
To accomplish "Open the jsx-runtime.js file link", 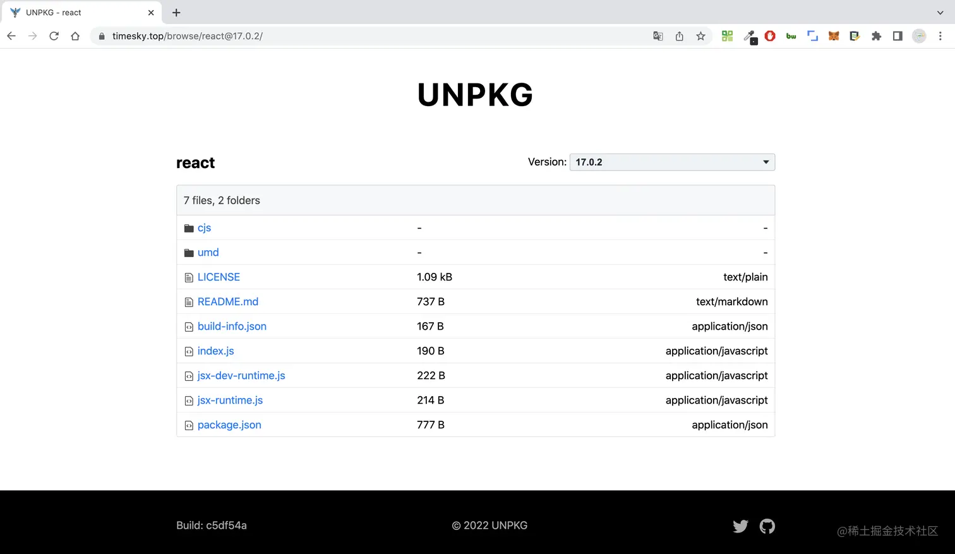I will click(230, 400).
